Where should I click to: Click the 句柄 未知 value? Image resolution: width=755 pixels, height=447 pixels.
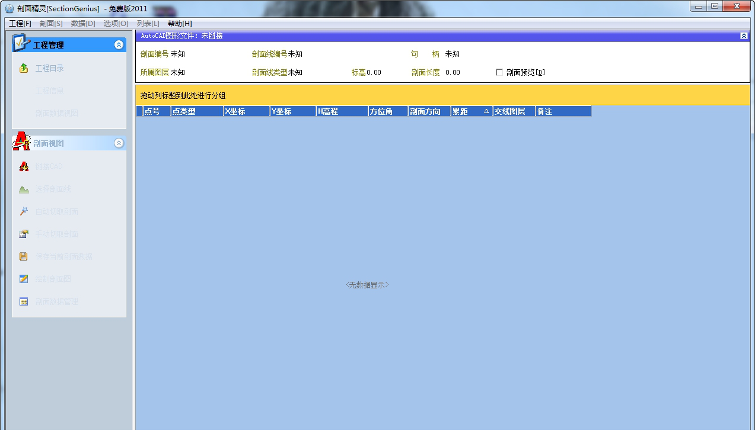452,54
